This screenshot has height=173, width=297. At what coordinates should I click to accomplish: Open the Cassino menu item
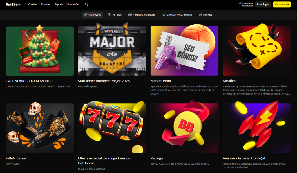[x=32, y=5]
